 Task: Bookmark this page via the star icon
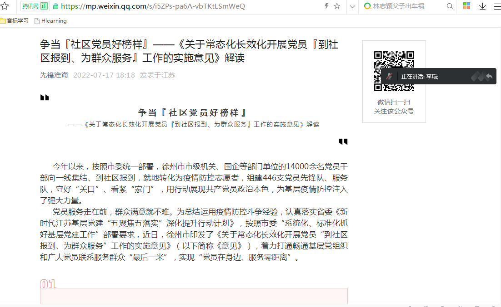coord(336,6)
